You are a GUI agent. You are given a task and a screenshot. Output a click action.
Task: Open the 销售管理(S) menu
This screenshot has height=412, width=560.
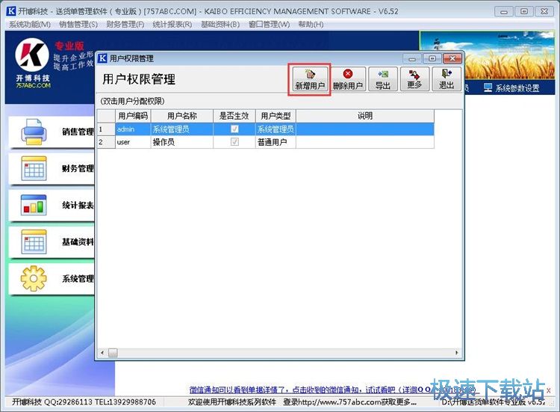click(x=78, y=25)
